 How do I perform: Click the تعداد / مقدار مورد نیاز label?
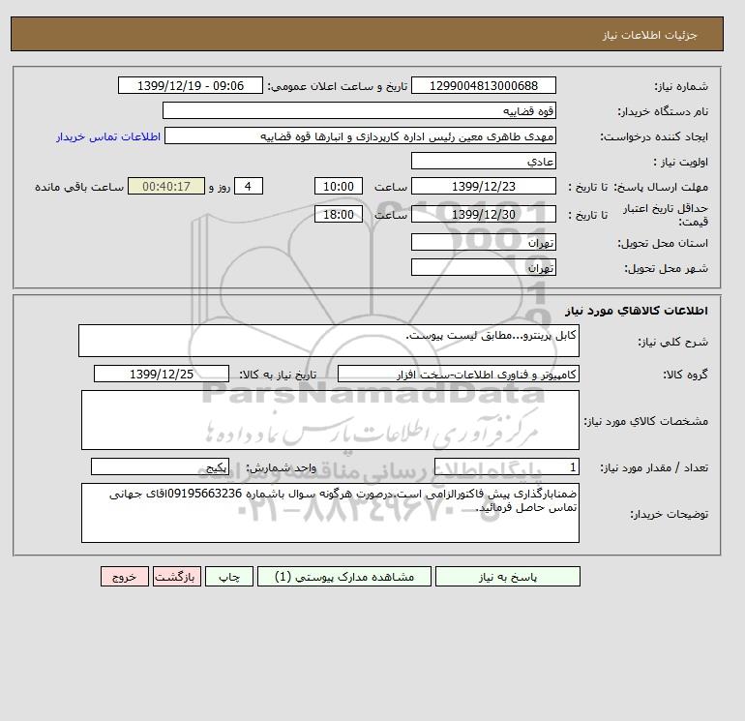click(x=654, y=467)
